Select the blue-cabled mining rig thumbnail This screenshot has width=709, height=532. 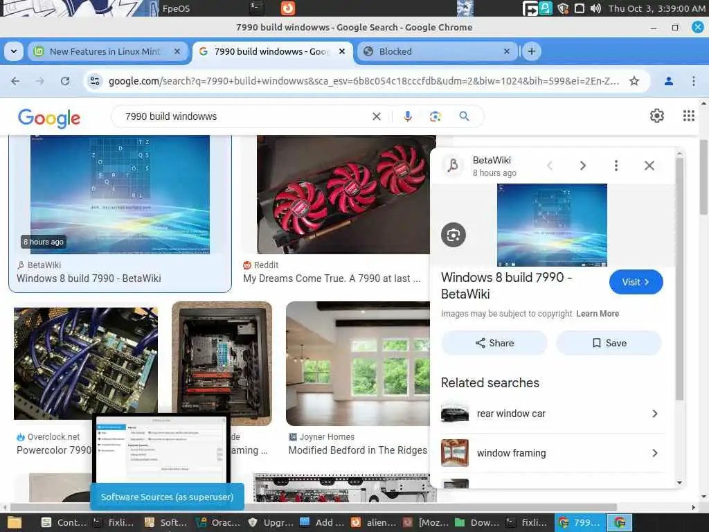(86, 363)
